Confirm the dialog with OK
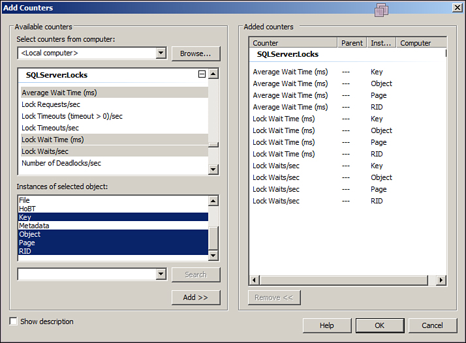The width and height of the screenshot is (466, 343). point(379,325)
